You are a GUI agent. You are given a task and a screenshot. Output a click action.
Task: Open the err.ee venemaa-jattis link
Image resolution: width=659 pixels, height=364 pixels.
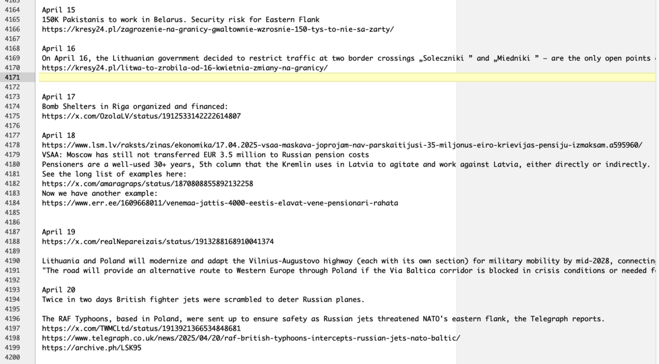point(220,203)
